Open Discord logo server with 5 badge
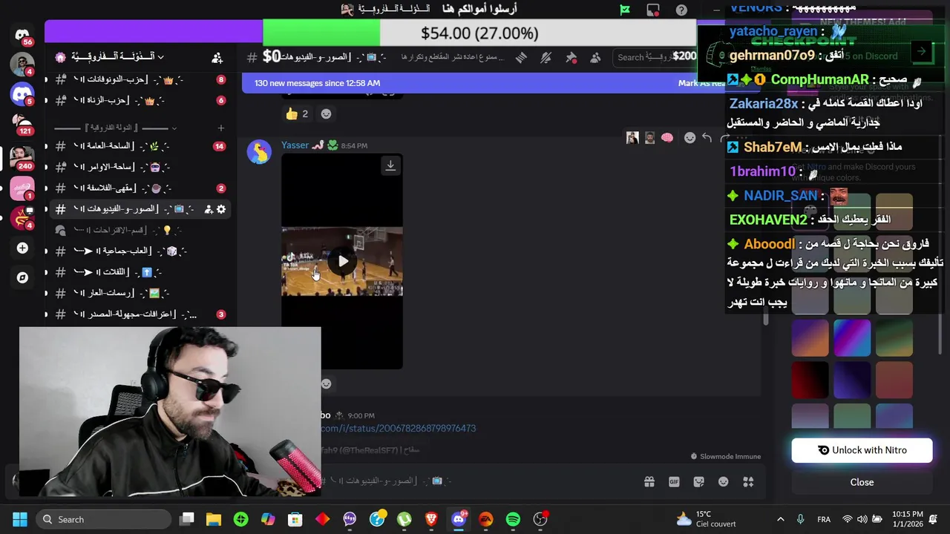Viewport: 950px width, 534px height. coord(22,94)
